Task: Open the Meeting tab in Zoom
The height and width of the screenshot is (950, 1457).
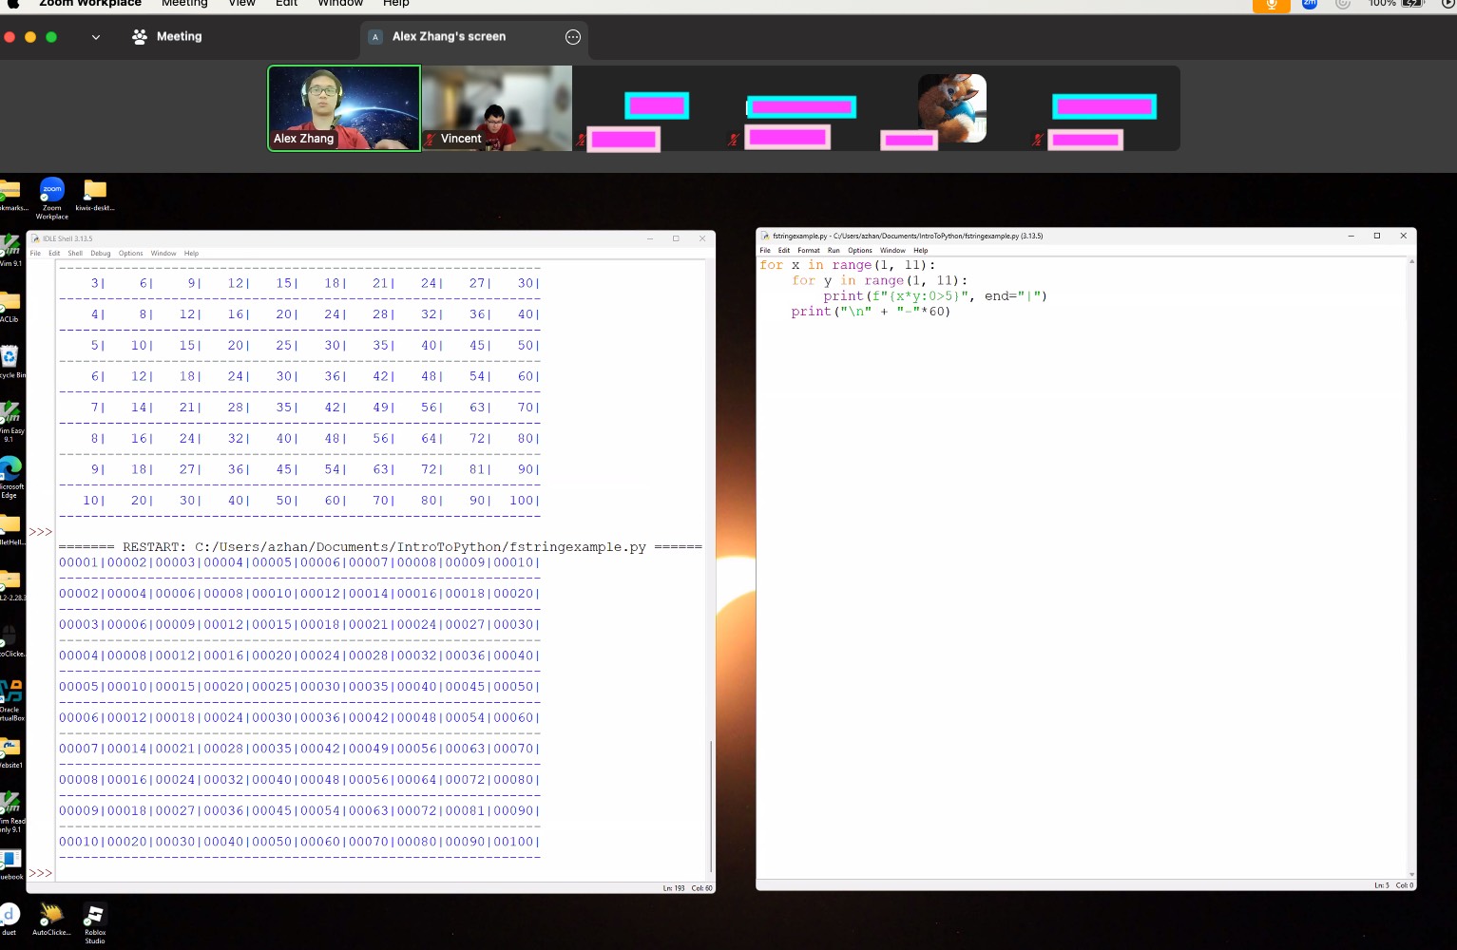Action: click(166, 36)
